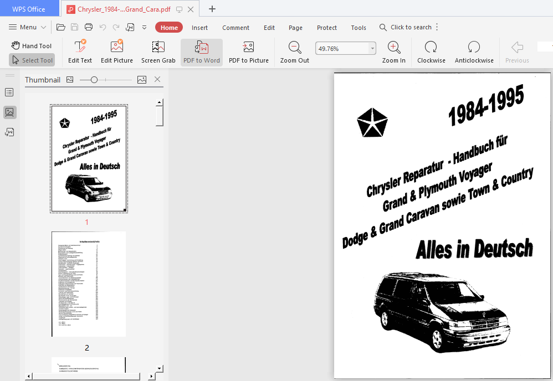The width and height of the screenshot is (553, 381).
Task: Convert with PDF to Word
Action: [x=202, y=52]
